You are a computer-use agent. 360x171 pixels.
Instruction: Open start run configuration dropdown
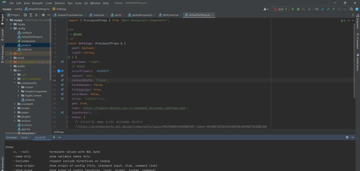(281, 9)
